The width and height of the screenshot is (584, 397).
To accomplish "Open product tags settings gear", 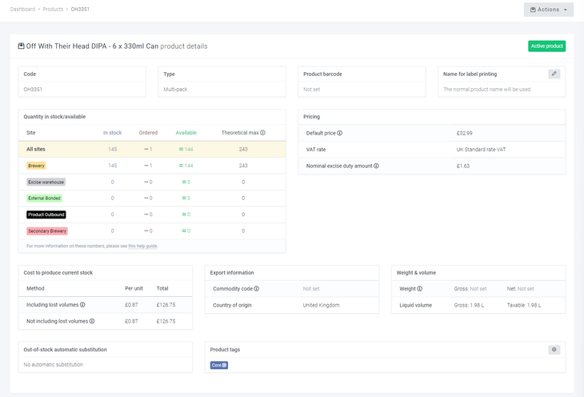I will click(554, 350).
